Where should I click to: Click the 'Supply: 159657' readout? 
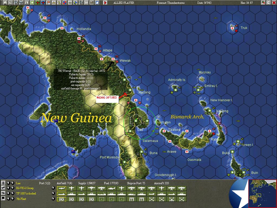tap(87, 183)
